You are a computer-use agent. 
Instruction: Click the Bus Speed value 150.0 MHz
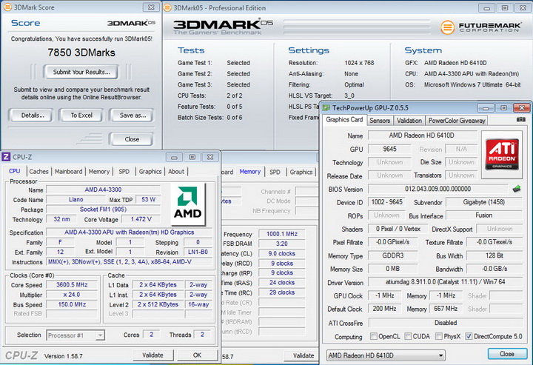click(x=72, y=304)
